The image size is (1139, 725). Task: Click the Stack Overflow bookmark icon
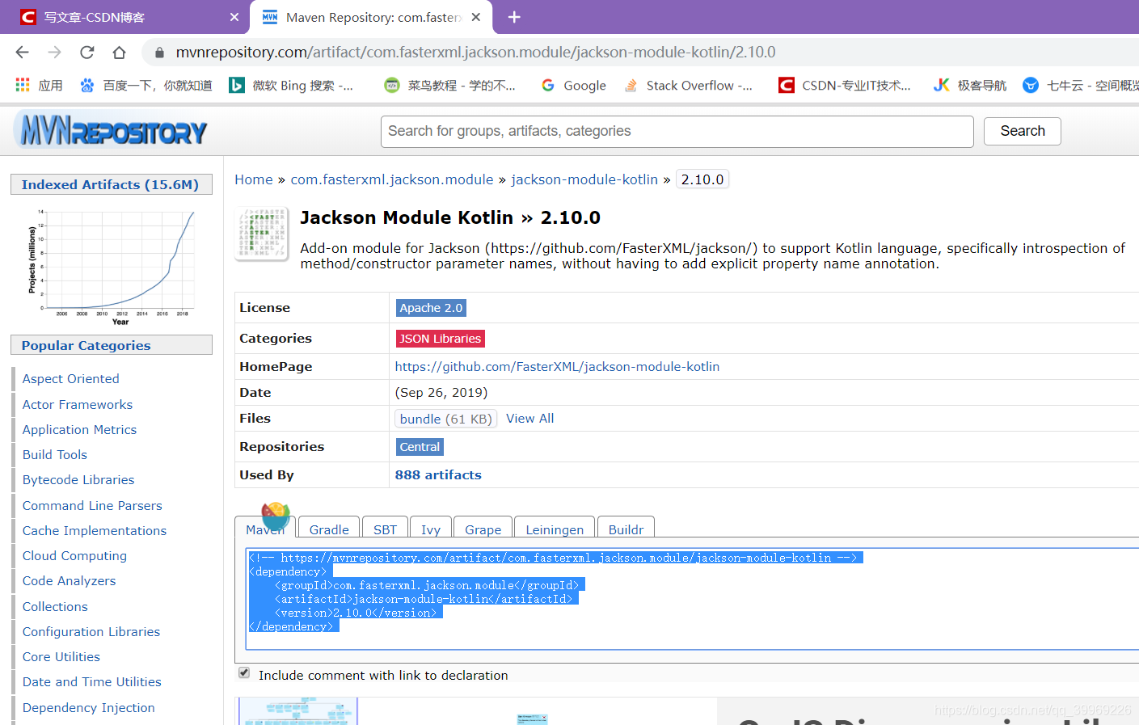(x=631, y=85)
